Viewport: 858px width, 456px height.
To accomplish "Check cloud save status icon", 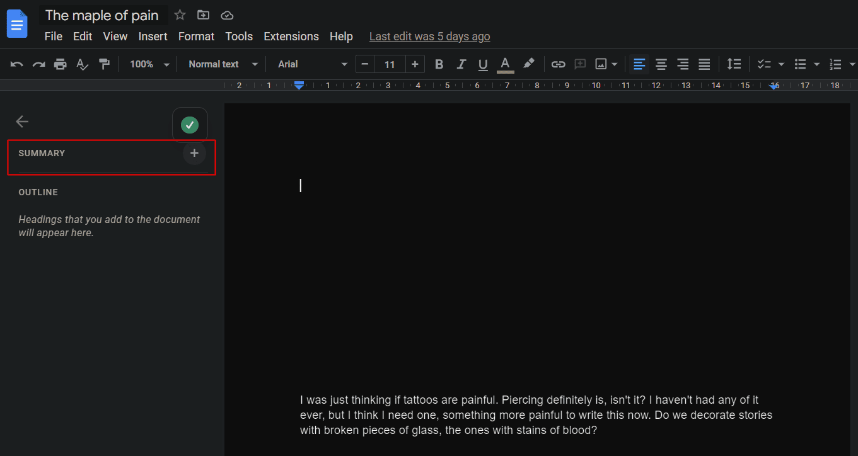I will [227, 15].
